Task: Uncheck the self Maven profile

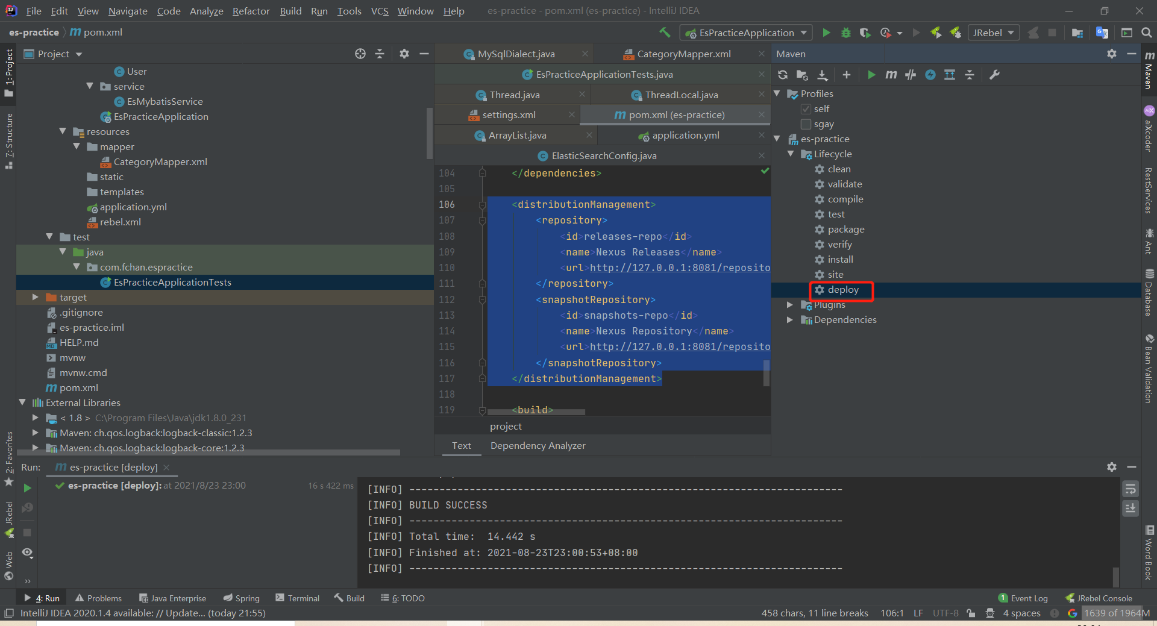Action: pos(806,109)
